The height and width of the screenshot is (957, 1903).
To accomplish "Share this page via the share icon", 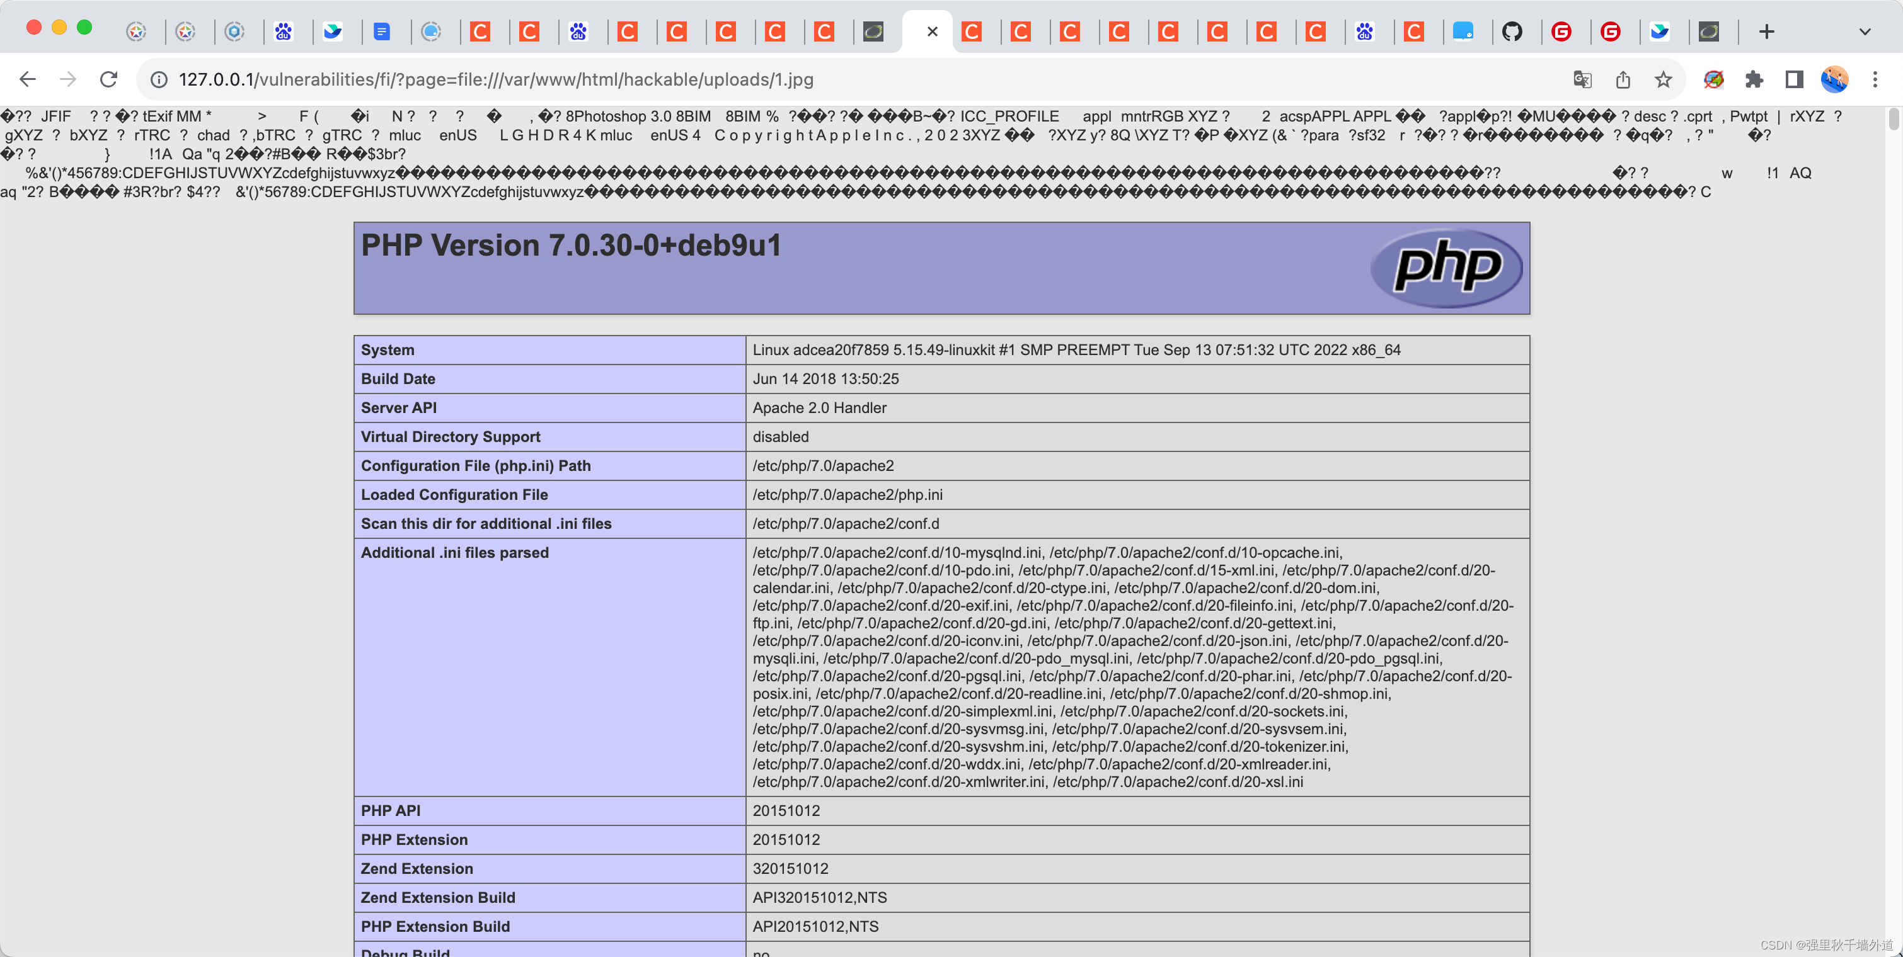I will [x=1623, y=79].
